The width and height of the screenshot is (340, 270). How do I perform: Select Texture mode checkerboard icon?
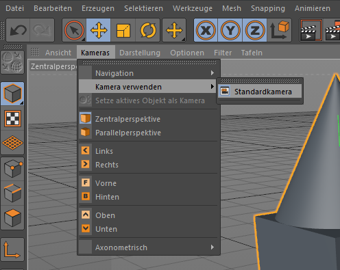12,118
